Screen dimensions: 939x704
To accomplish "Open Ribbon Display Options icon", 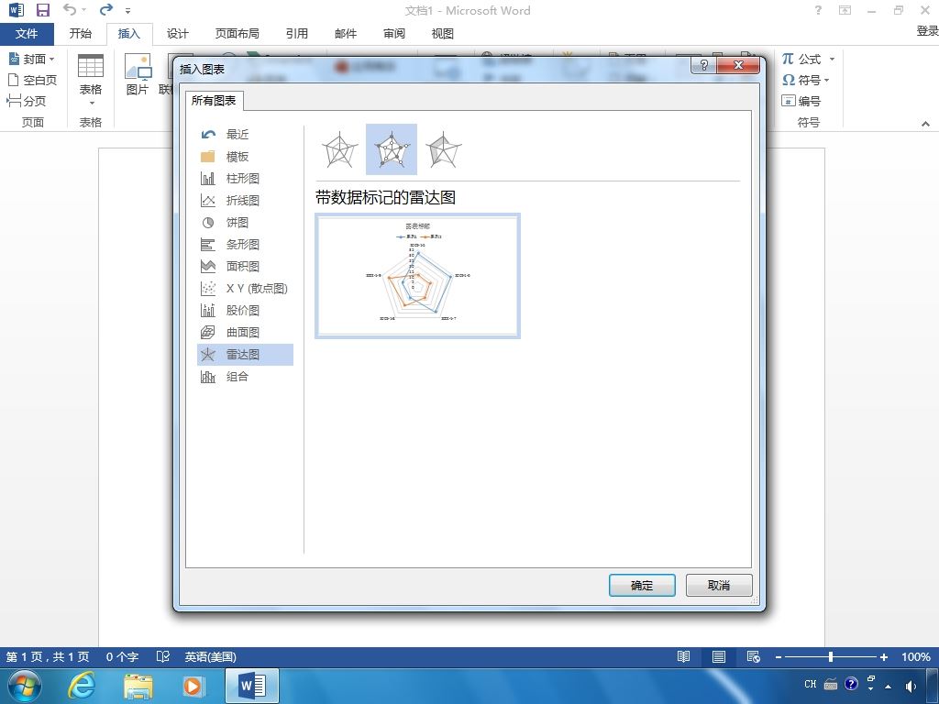I will [x=845, y=10].
